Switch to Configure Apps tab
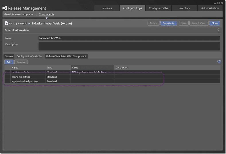This screenshot has width=226, height=154. pos(133,8)
